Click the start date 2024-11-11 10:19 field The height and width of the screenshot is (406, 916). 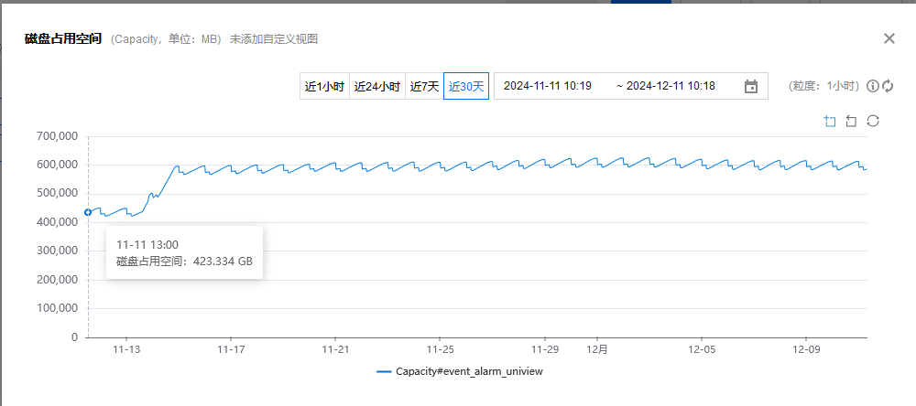point(548,86)
